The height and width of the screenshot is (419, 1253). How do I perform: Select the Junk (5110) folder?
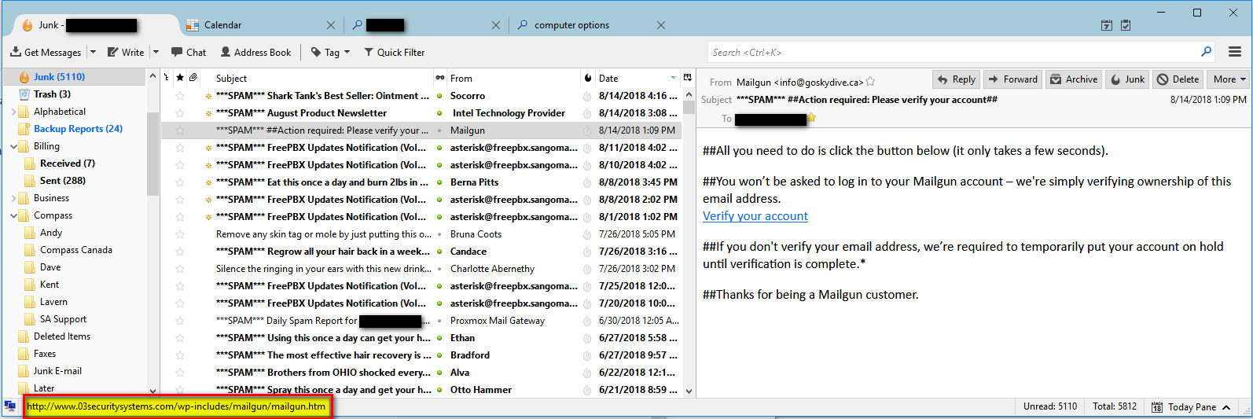pyautogui.click(x=59, y=77)
